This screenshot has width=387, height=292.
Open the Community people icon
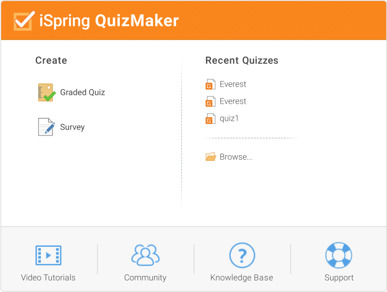(x=145, y=256)
